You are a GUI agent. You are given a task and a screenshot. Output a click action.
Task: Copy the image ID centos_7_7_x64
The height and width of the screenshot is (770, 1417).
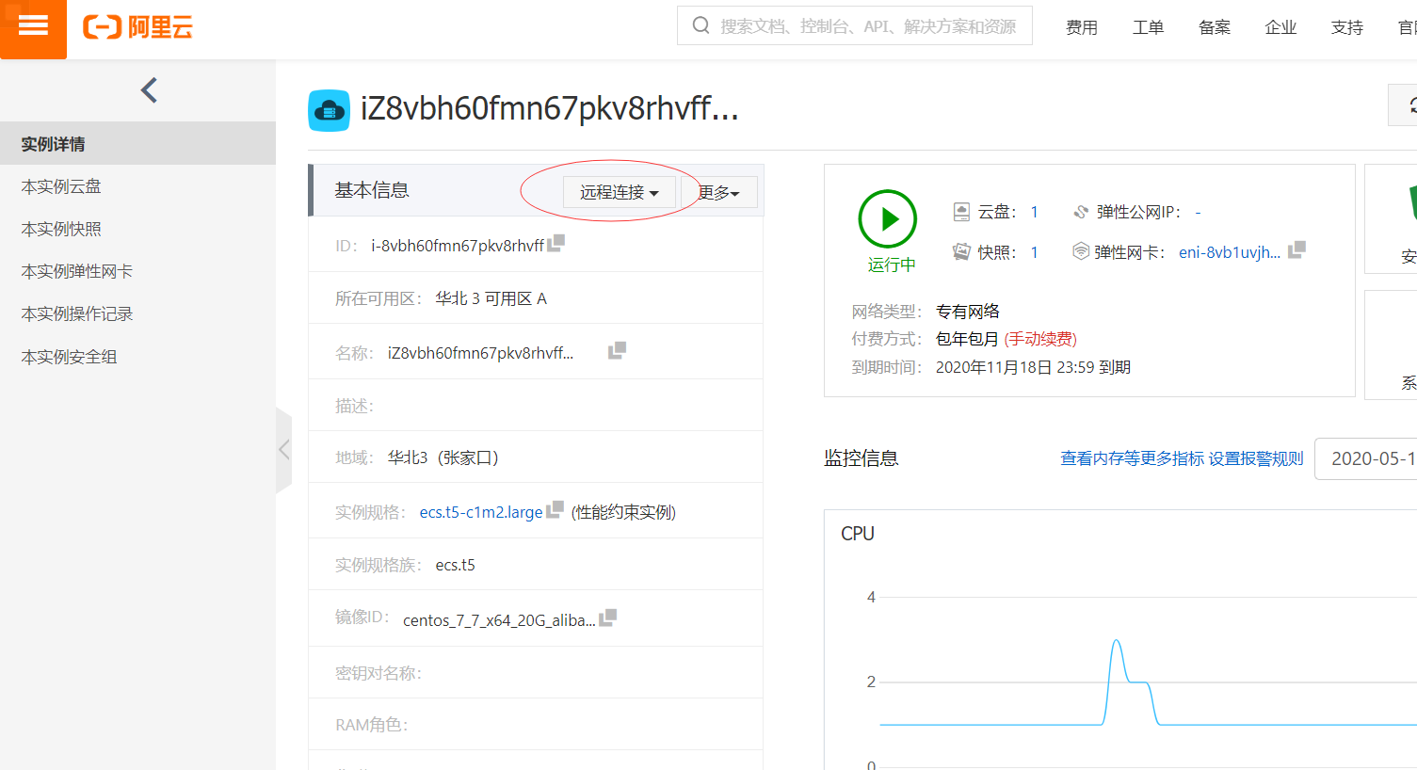(x=607, y=618)
